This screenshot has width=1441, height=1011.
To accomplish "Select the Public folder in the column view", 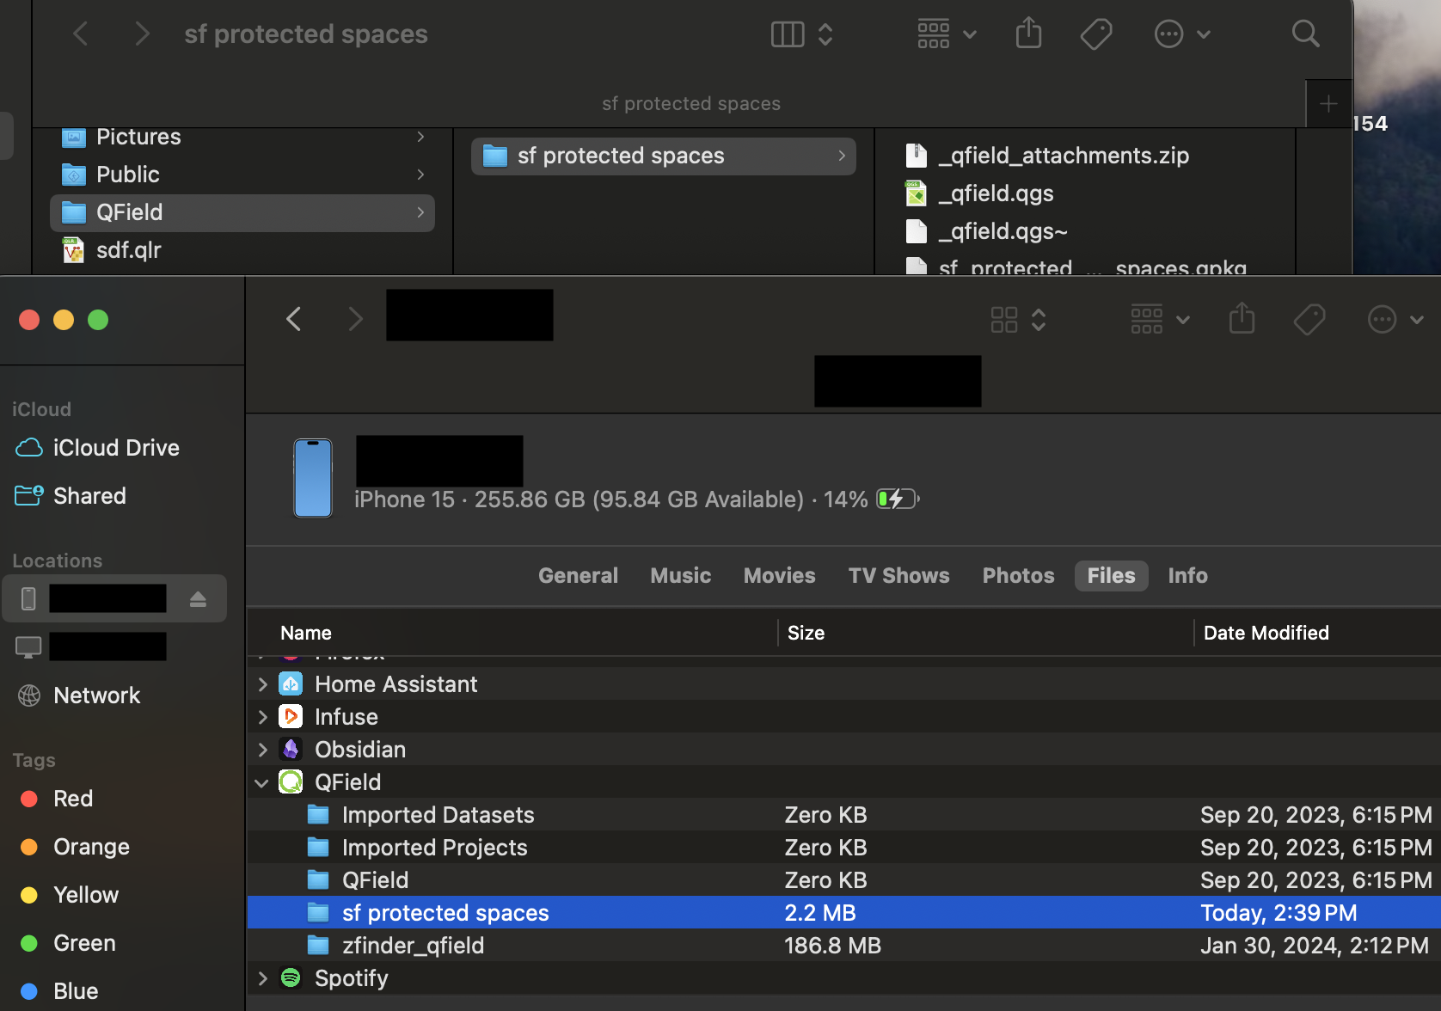I will 242,175.
